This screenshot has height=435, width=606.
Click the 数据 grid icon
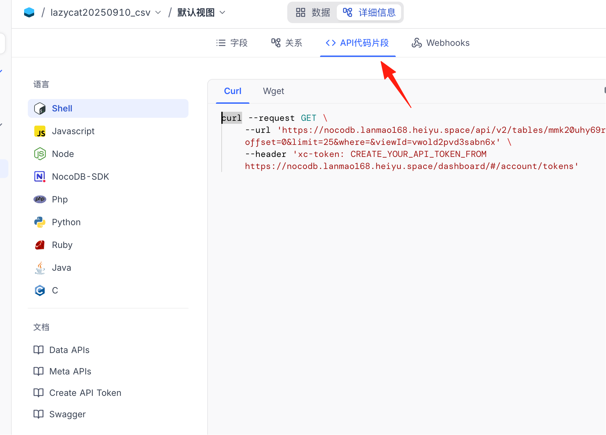click(x=301, y=13)
